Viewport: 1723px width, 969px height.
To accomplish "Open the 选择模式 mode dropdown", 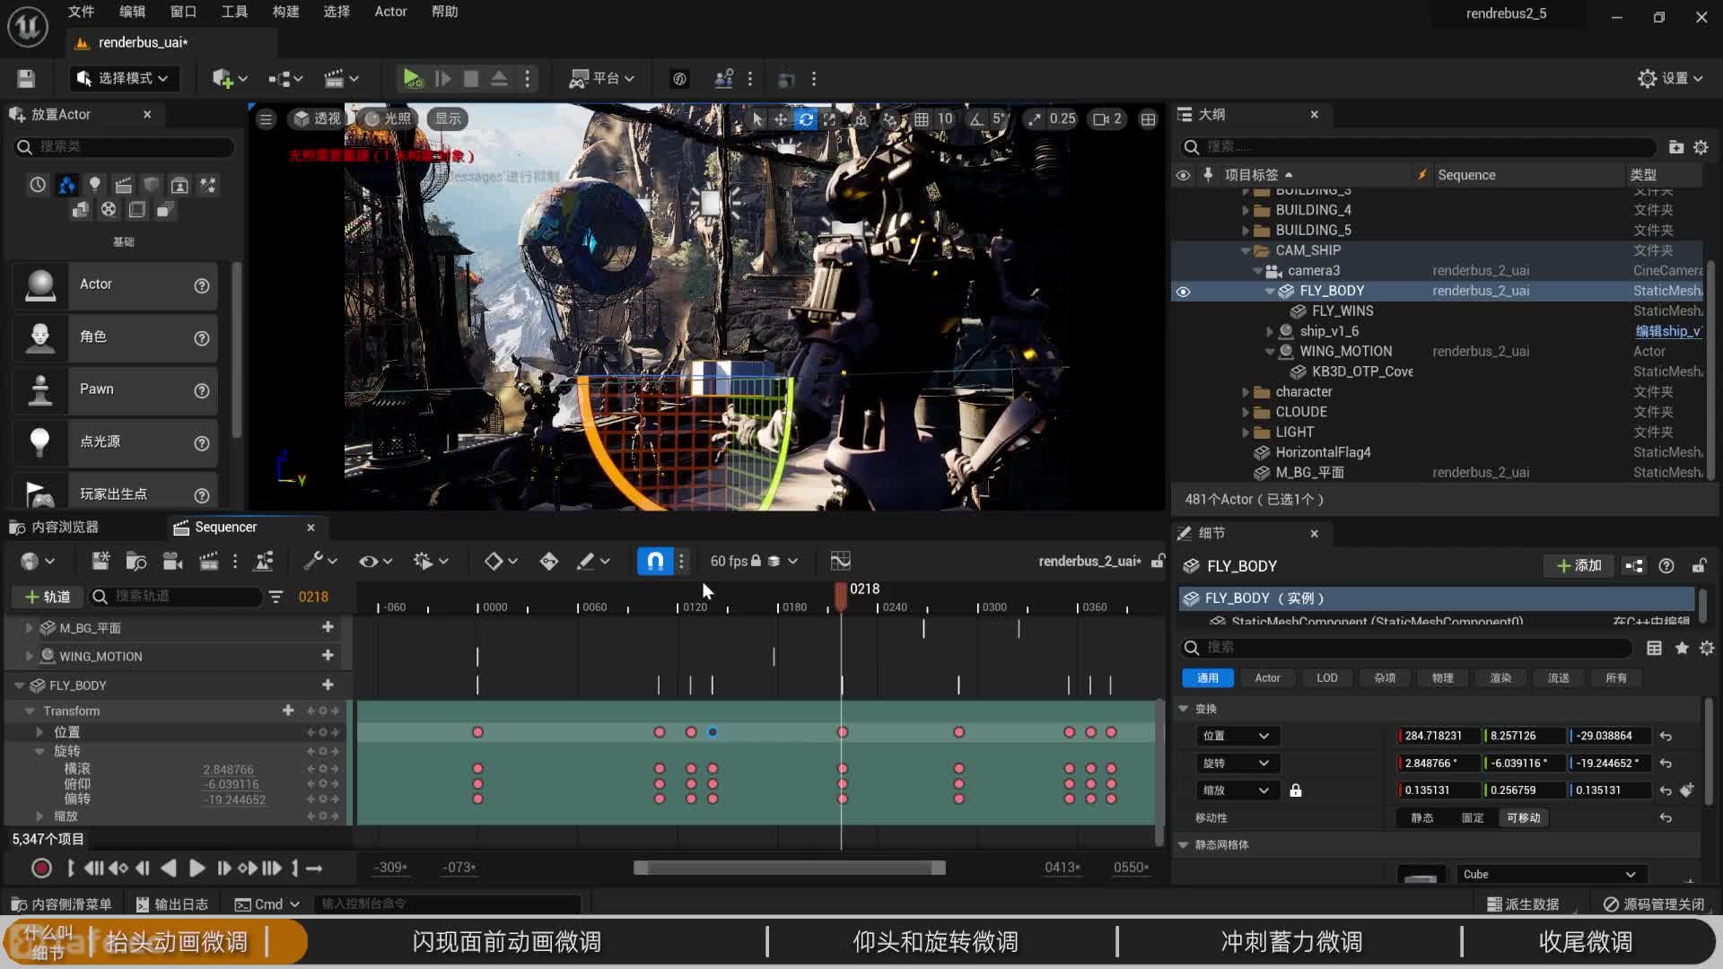I will point(124,79).
